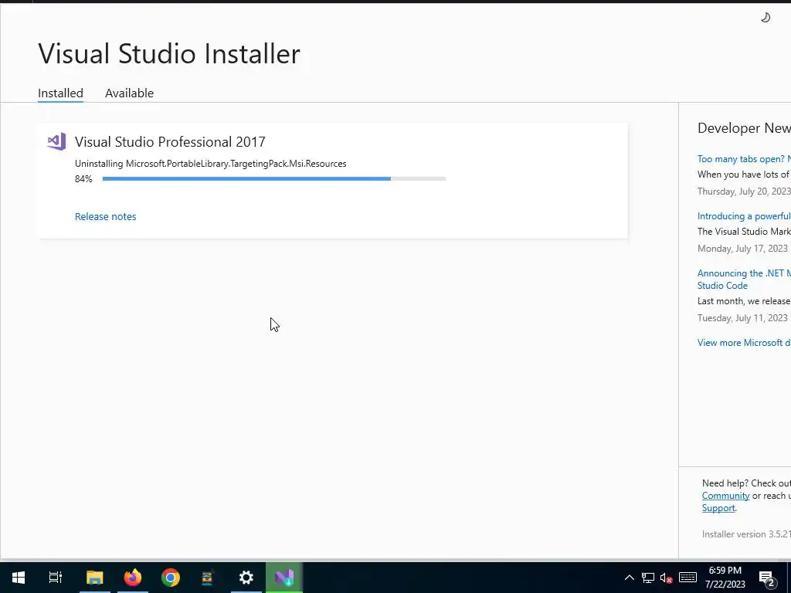This screenshot has height=593, width=791.
Task: Click the muted volume tray icon
Action: click(667, 578)
